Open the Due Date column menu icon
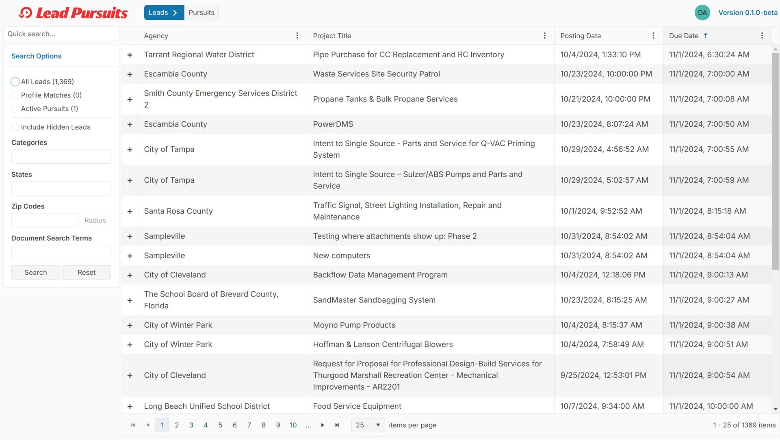 [x=762, y=36]
